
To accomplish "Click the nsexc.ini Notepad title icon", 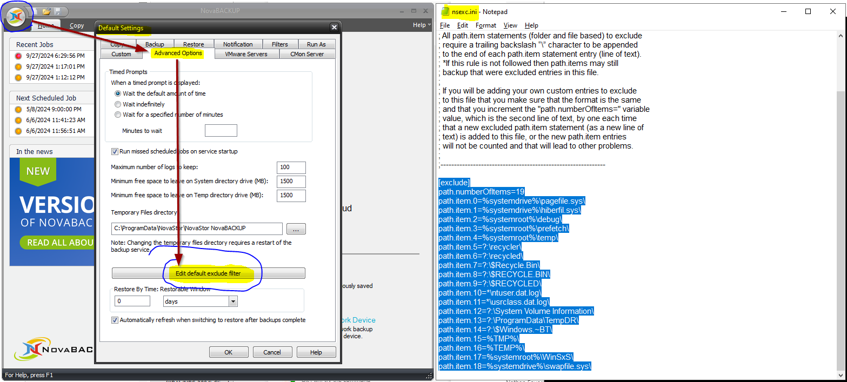I will point(445,11).
